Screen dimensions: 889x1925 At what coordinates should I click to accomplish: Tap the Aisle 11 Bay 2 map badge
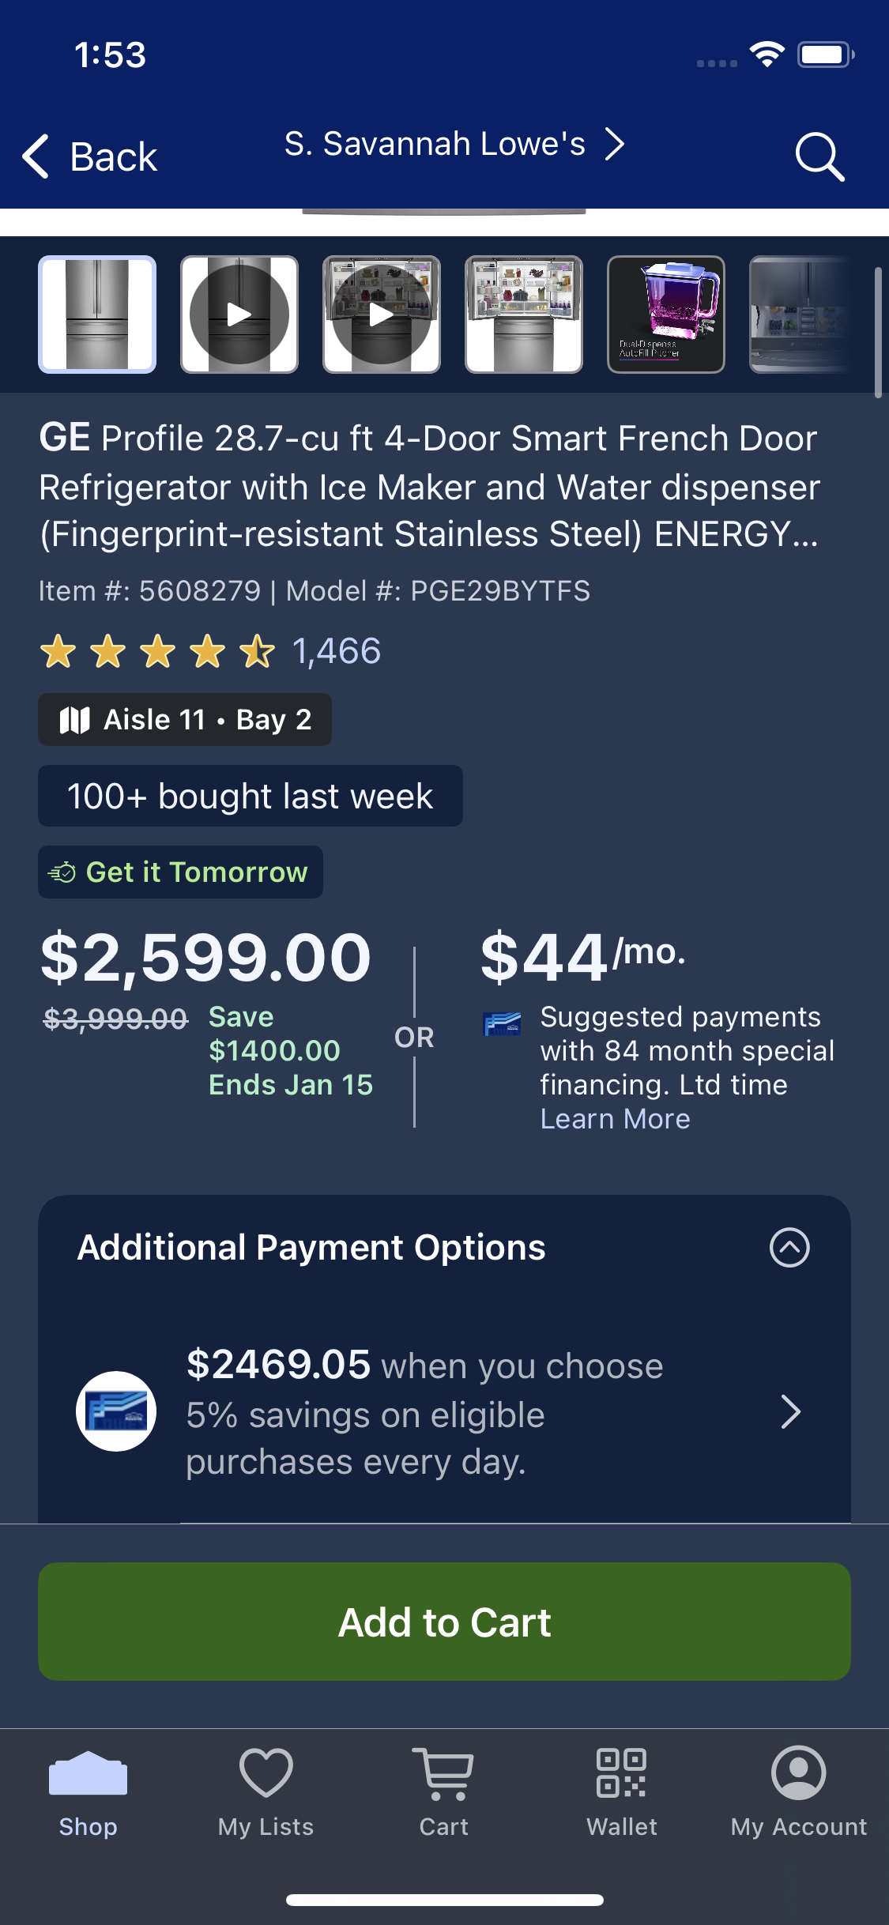pos(185,719)
